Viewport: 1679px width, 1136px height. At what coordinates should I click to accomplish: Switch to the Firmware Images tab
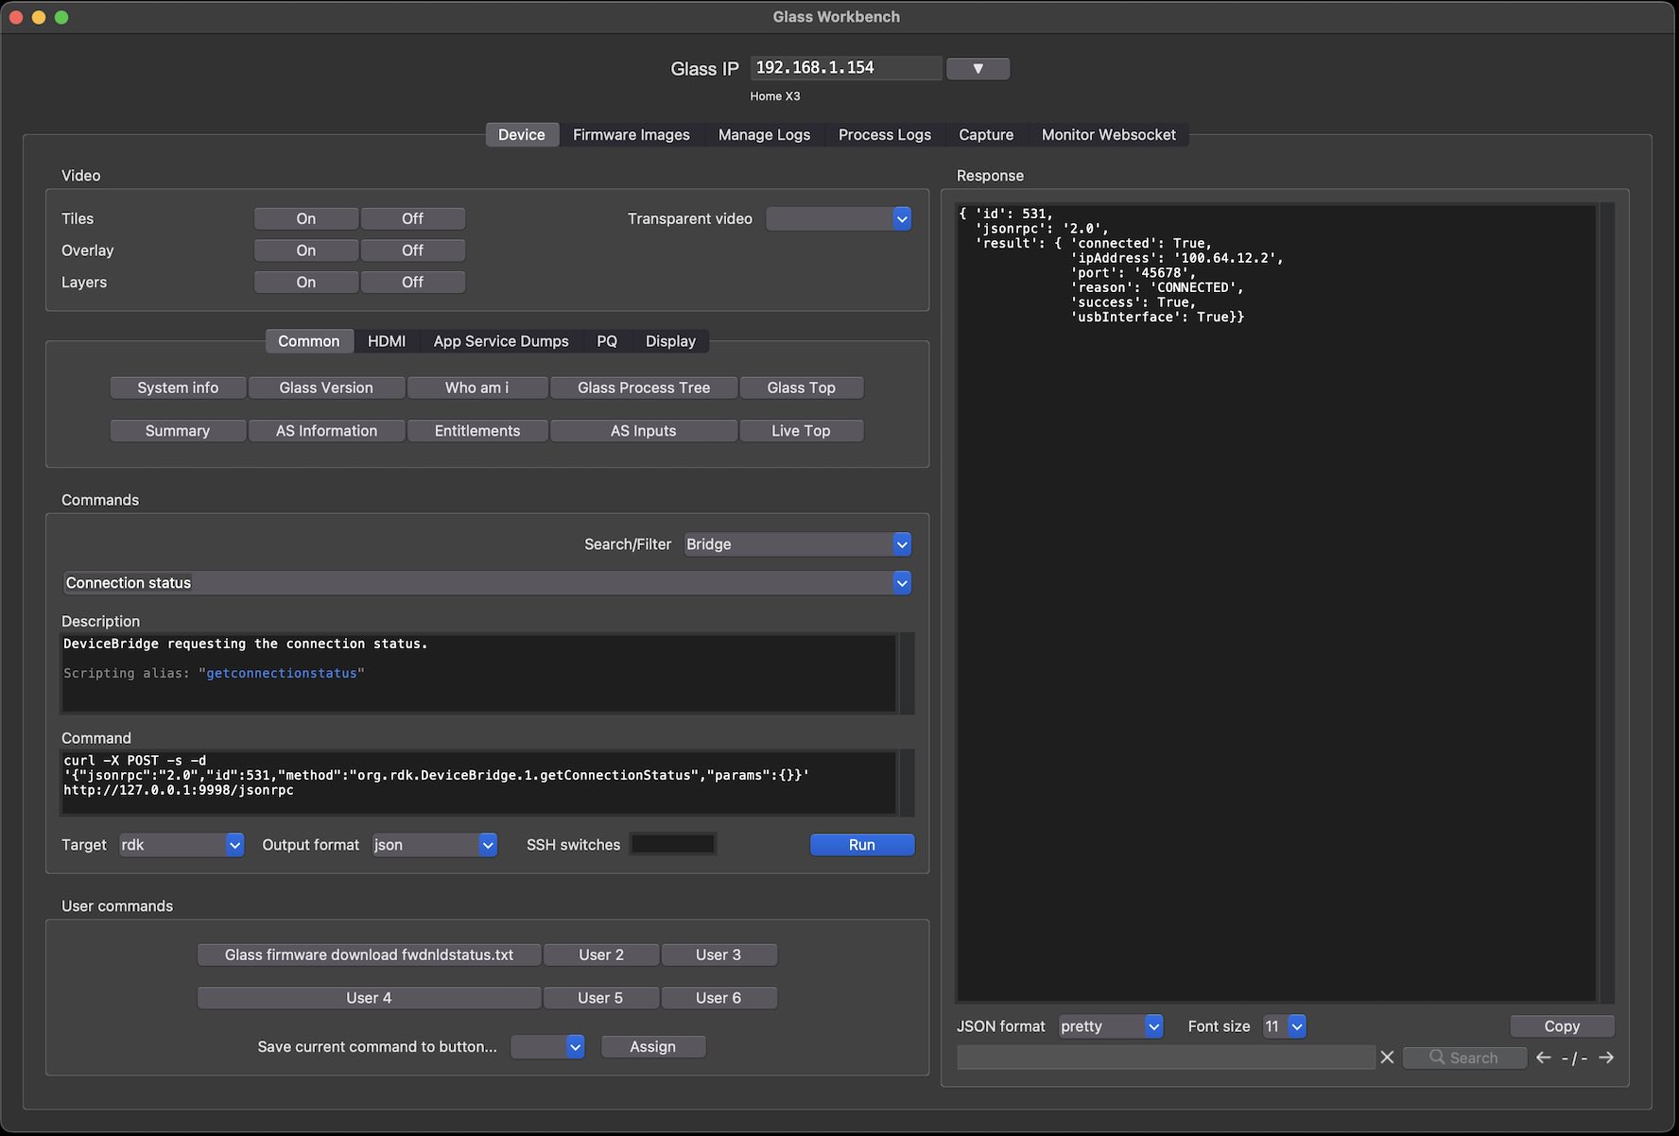(x=631, y=135)
